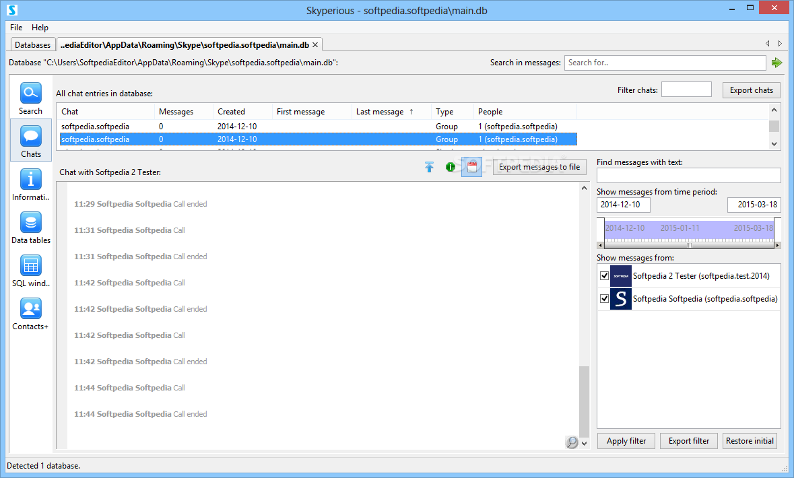Click timeline scrollbar left arrow
The image size is (794, 478).
601,246
